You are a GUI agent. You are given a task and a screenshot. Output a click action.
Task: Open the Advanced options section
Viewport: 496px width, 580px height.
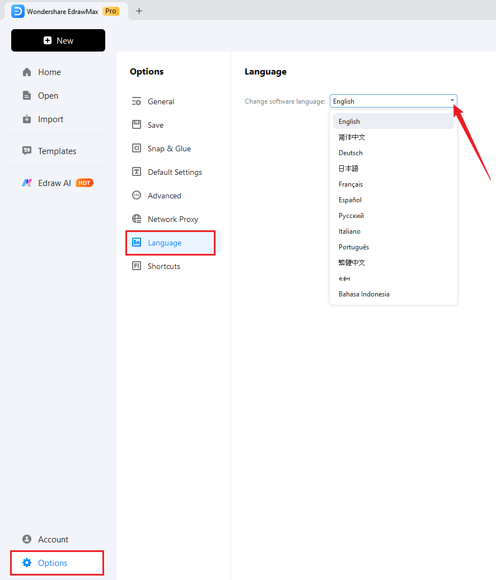[x=164, y=196]
